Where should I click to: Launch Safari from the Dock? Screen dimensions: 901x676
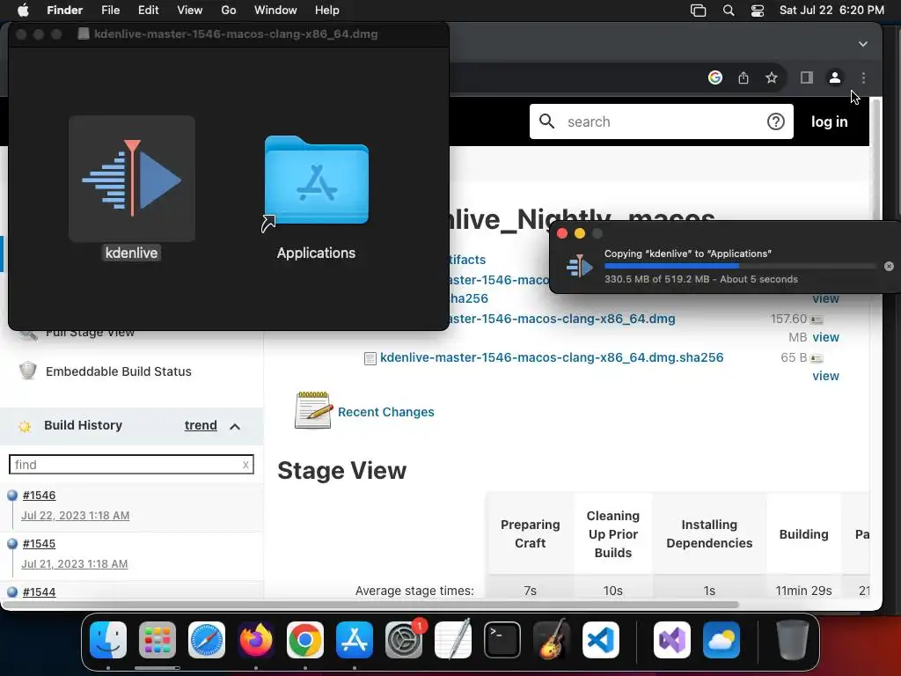[x=207, y=640]
